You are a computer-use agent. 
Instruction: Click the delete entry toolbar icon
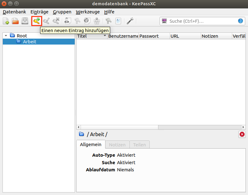tap(56, 21)
